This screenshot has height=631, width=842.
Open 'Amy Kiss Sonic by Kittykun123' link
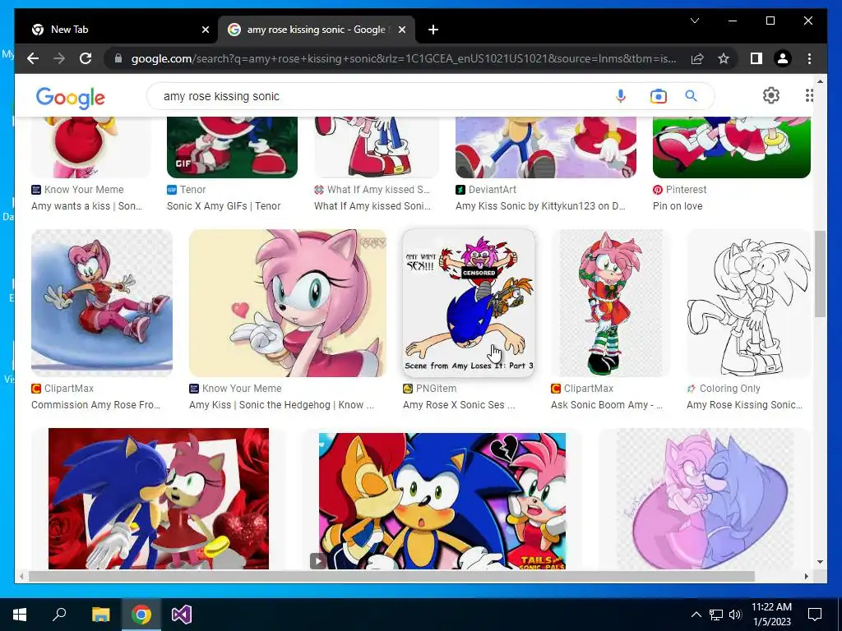tap(541, 206)
